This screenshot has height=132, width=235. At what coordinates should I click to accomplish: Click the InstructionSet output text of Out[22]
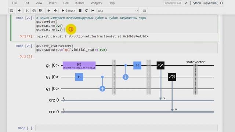pos(92,36)
